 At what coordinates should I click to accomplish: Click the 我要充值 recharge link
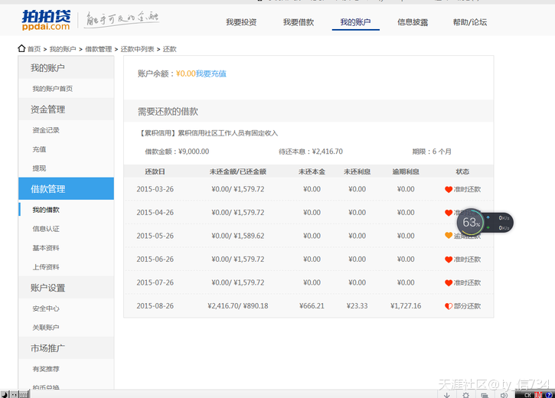point(211,74)
